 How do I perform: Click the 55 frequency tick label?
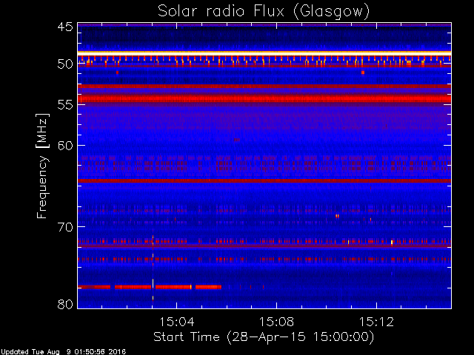pyautogui.click(x=65, y=105)
